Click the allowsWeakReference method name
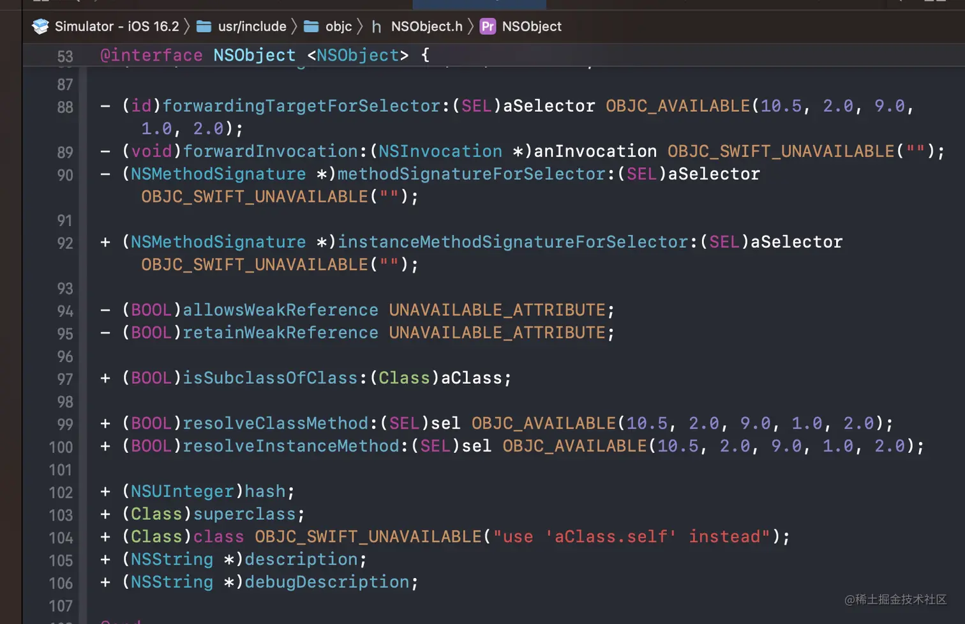This screenshot has width=965, height=624. point(281,310)
